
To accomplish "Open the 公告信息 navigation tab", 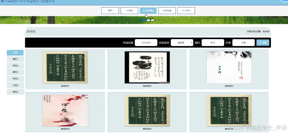I will coord(167,11).
